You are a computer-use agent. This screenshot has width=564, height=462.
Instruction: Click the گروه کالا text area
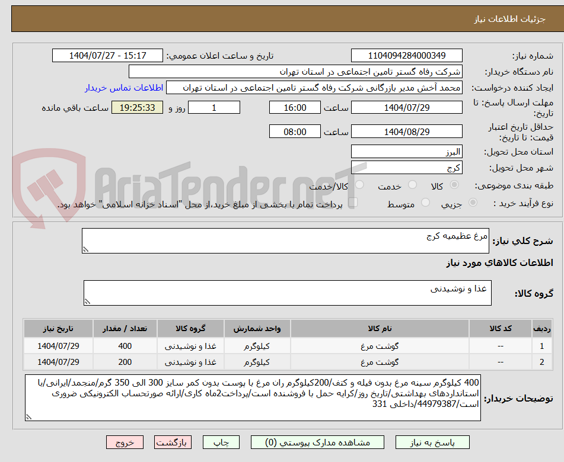point(288,293)
